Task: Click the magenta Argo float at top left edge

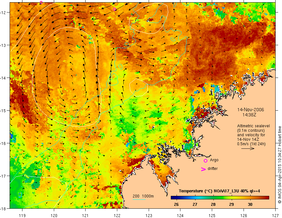Action: click(x=41, y=2)
